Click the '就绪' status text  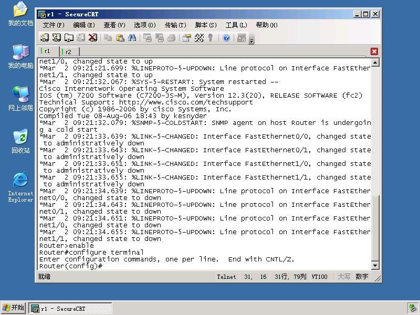[44, 277]
